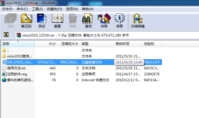The height and width of the screenshot is (118, 199).
Task: Select the 注册软件.reg file name
Action: pyautogui.click(x=17, y=74)
